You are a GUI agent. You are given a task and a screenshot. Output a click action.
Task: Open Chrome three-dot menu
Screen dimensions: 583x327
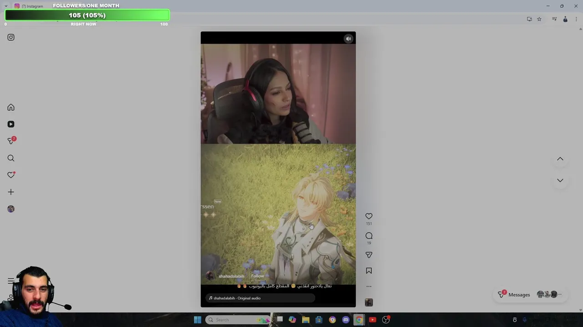[x=576, y=19]
